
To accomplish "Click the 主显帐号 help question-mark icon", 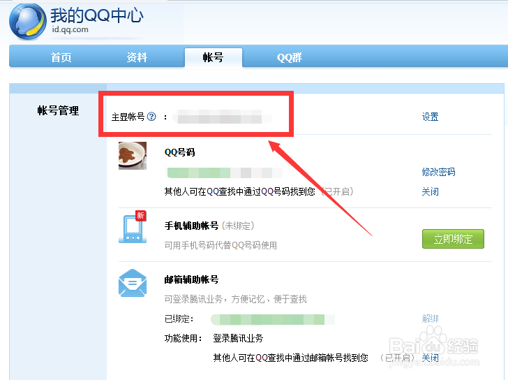I will [151, 117].
